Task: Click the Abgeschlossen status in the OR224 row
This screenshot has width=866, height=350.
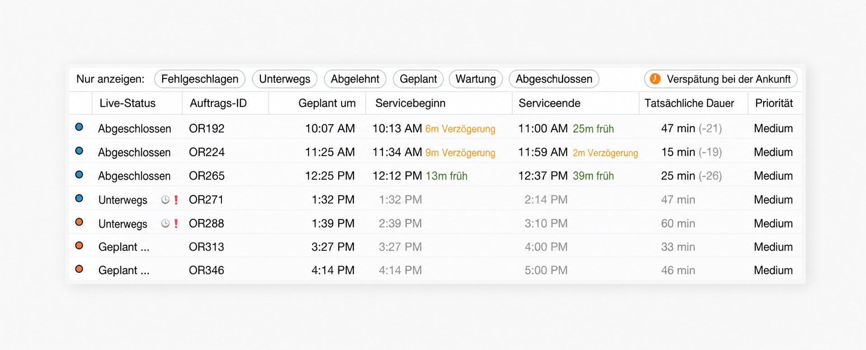Action: (x=134, y=152)
